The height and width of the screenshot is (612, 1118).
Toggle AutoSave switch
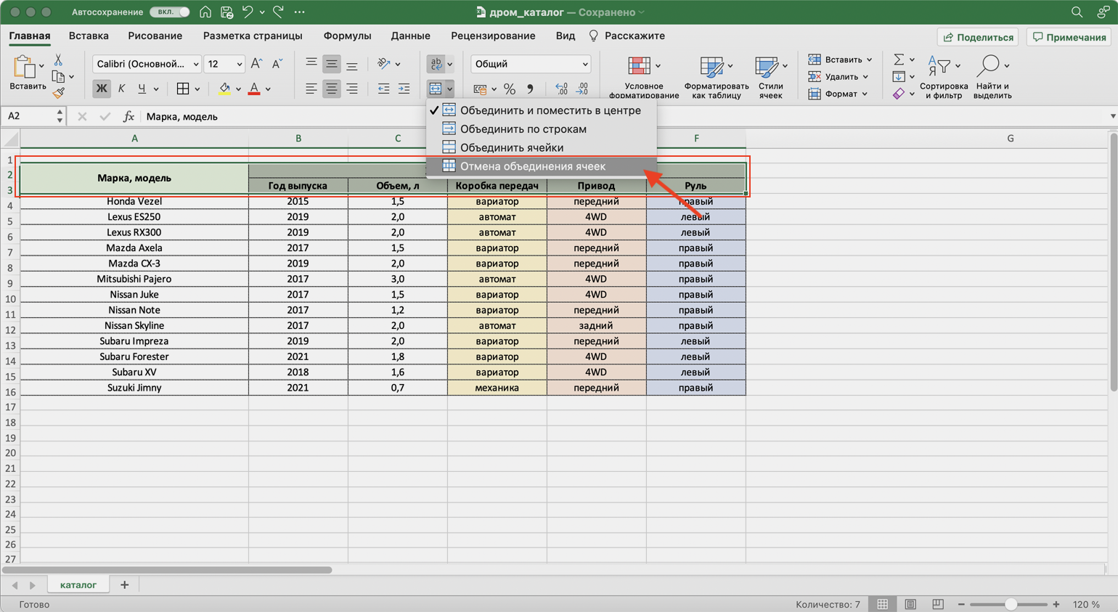pos(169,12)
